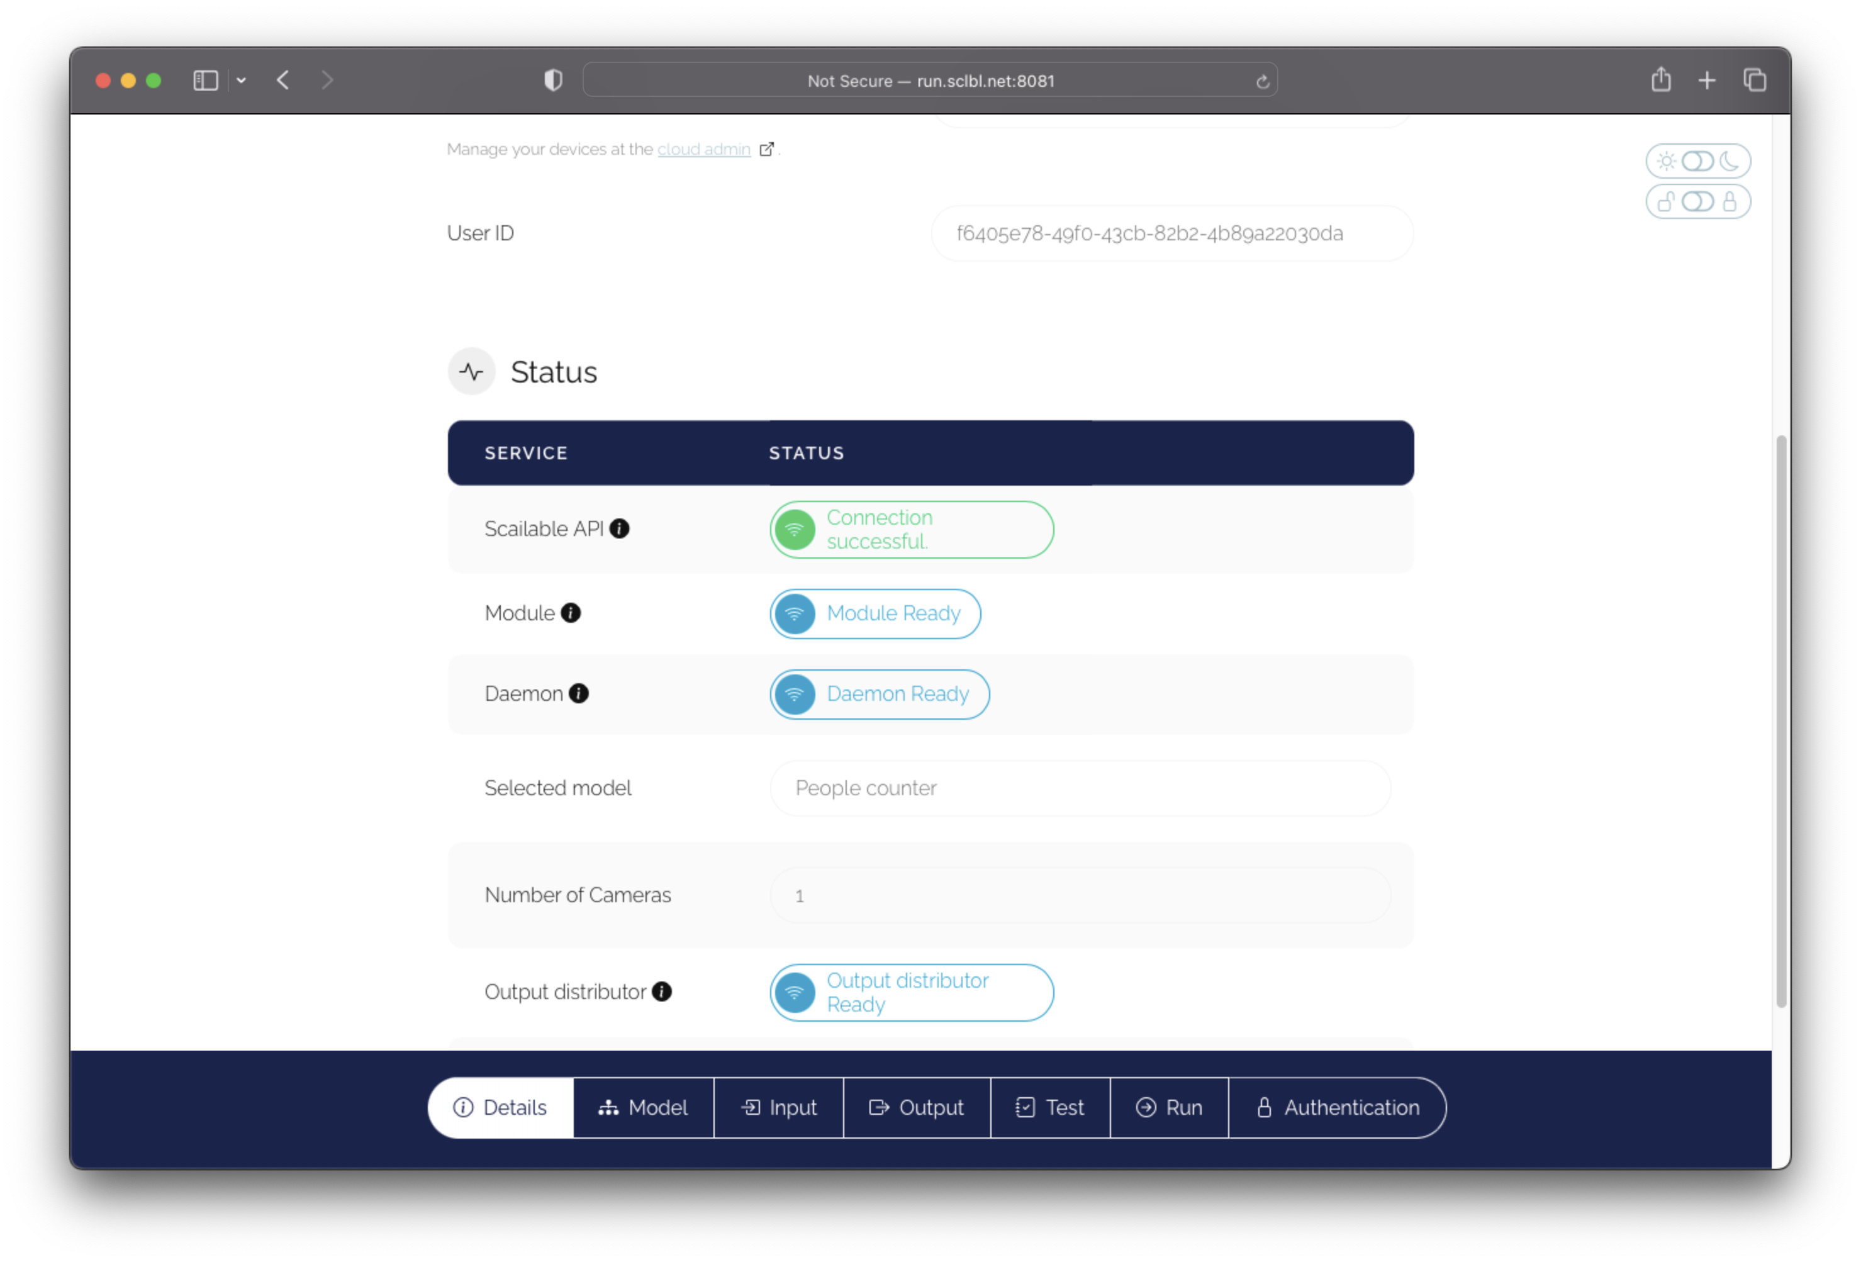Click the Selected model People counter field

click(x=1080, y=788)
